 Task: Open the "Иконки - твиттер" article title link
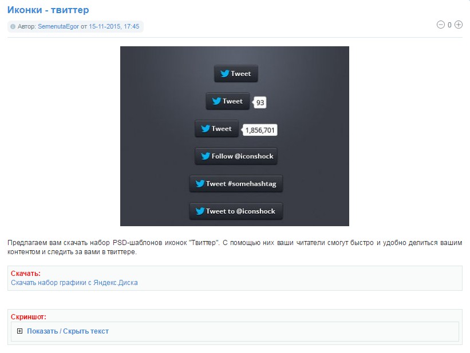point(48,10)
